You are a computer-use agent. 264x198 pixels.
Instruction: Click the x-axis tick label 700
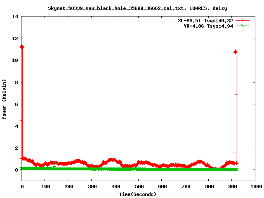click(186, 186)
